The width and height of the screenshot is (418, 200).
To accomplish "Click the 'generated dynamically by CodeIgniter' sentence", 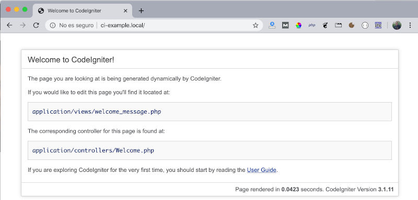I will coord(124,79).
